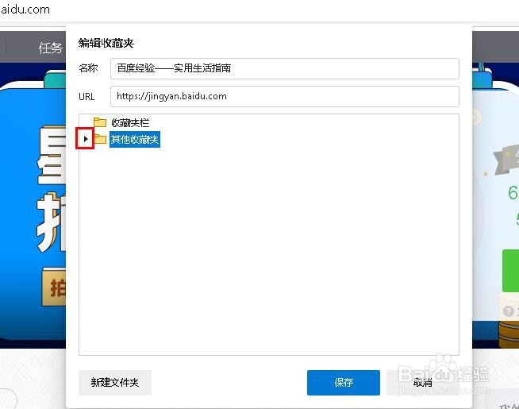Focus the 名称 text field
Viewport: 519px width, 409px height.
point(285,68)
